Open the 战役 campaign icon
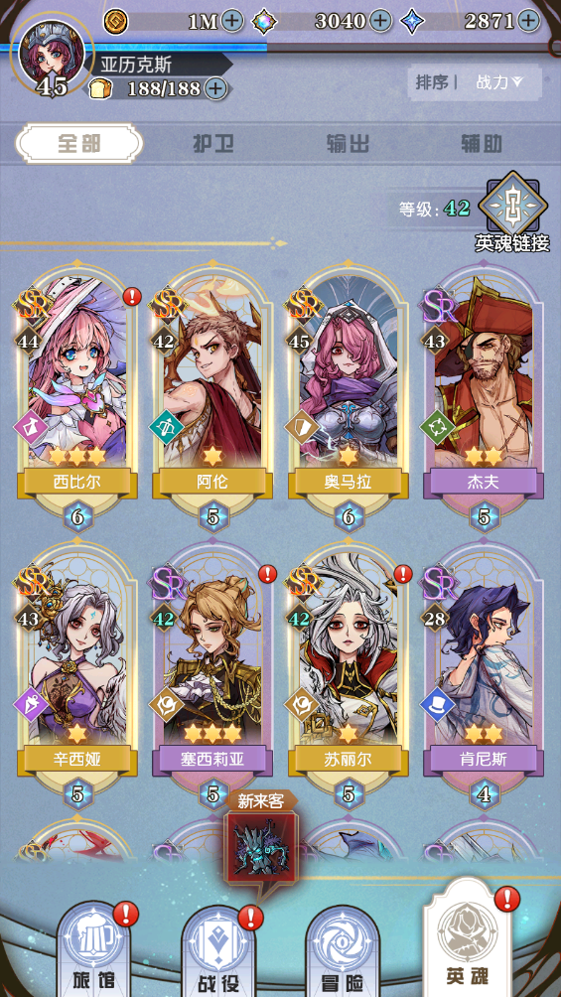This screenshot has height=997, width=561. pyautogui.click(x=219, y=950)
